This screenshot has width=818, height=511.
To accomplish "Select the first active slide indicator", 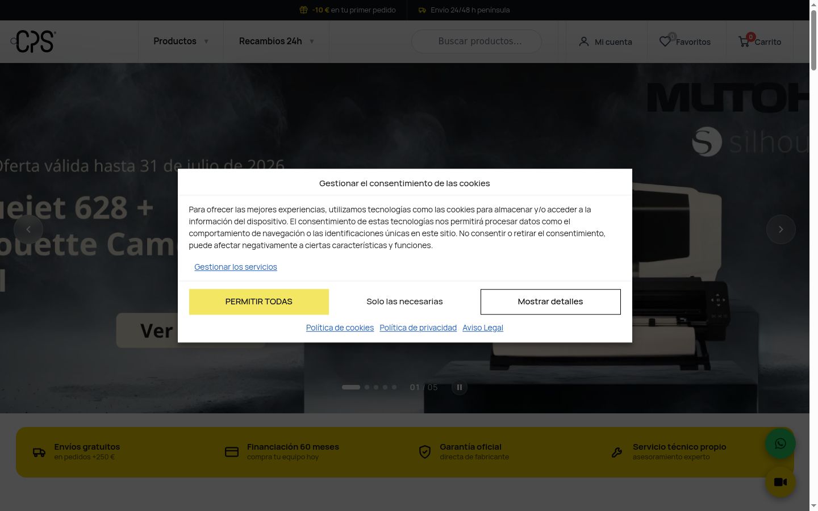I will (351, 387).
